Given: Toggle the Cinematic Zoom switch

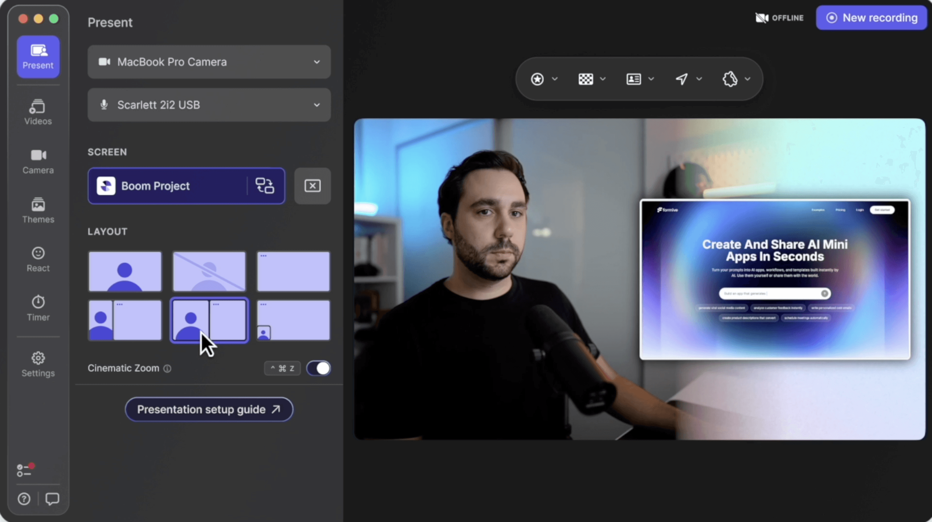Looking at the screenshot, I should (x=318, y=368).
